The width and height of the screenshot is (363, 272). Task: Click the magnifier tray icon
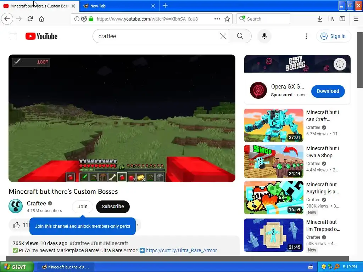337,267
